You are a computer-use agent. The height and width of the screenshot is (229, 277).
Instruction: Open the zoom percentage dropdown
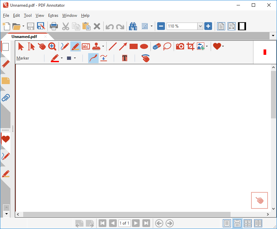tap(200, 26)
